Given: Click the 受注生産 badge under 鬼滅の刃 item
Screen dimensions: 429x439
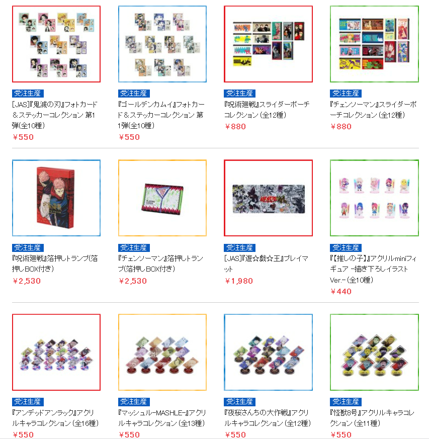Looking at the screenshot, I should [28, 93].
